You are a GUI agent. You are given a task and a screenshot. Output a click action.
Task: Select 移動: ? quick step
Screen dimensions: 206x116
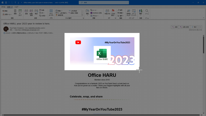point(59,11)
